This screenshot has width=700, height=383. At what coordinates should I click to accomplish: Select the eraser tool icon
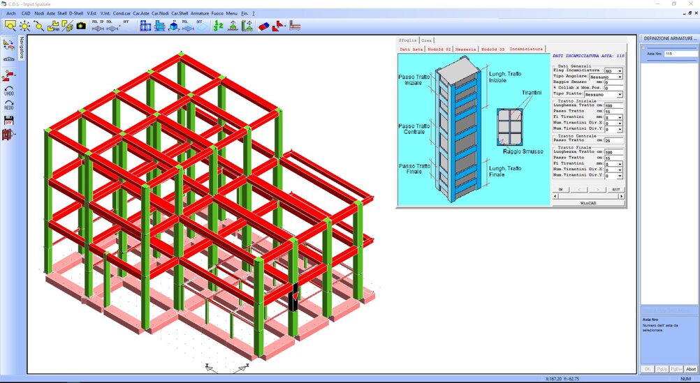[263, 26]
